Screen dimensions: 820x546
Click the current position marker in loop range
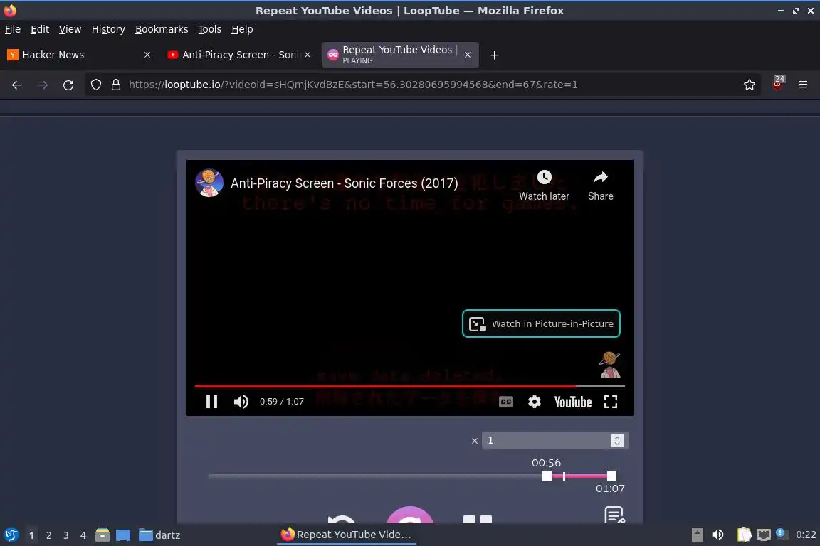pos(564,476)
